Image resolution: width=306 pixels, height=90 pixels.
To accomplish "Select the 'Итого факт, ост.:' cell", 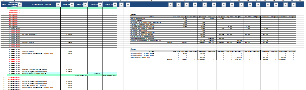I will point(110,75).
